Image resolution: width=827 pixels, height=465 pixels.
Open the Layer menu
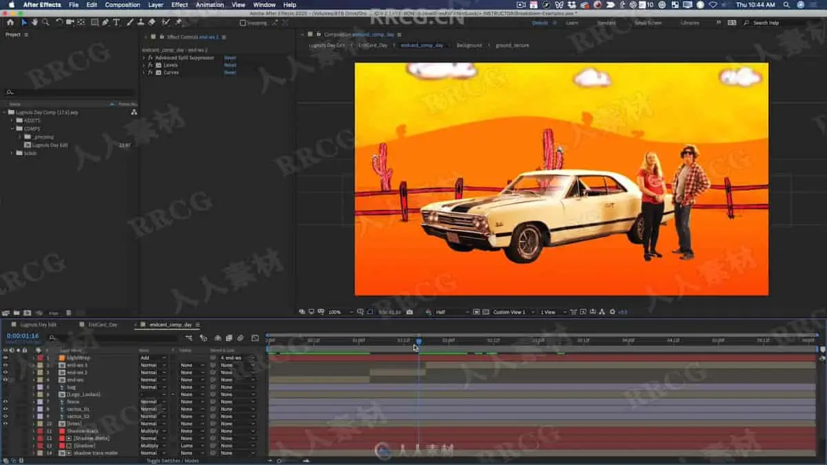point(156,5)
